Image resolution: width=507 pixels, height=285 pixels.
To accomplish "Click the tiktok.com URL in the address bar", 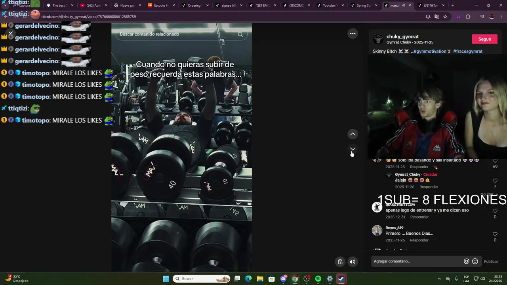I will 88,17.
